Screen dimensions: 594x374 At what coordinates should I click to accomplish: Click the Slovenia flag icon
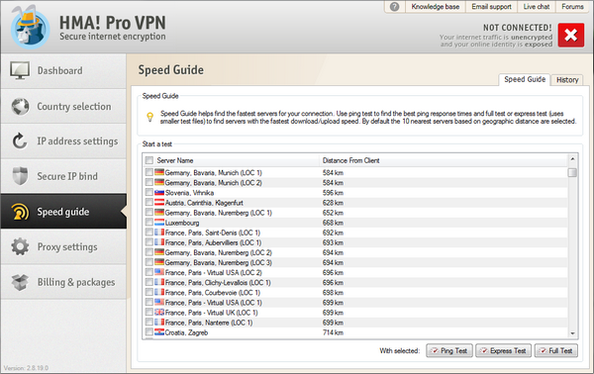(x=159, y=192)
